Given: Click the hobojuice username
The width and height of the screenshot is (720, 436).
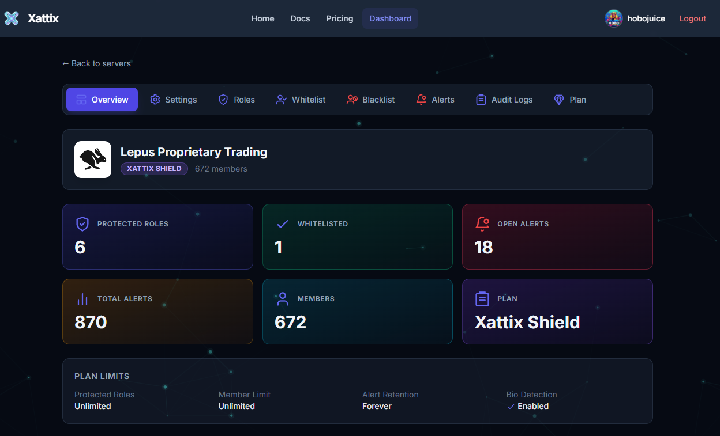Looking at the screenshot, I should pyautogui.click(x=646, y=18).
